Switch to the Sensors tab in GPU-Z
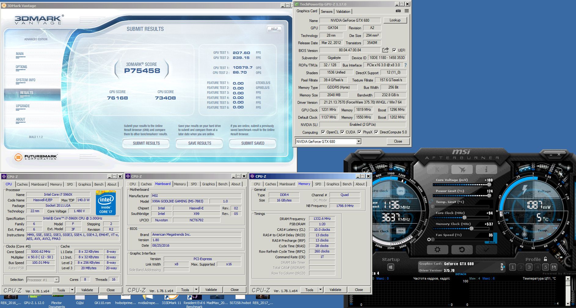Viewport: 576px width, 308px height. click(326, 12)
